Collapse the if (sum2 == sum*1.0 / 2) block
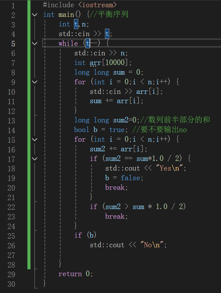The width and height of the screenshot is (221, 293). [x=34, y=159]
